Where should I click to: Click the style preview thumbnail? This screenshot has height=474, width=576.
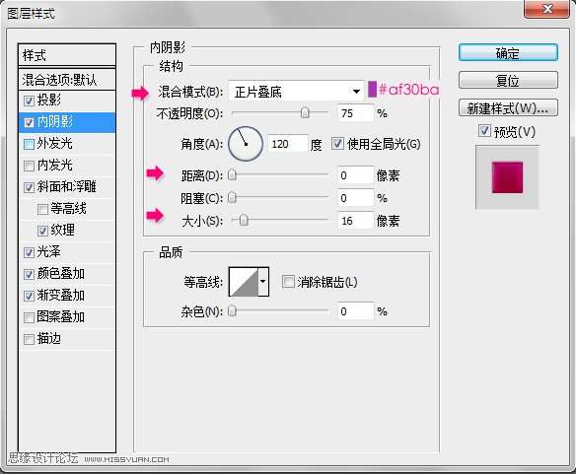click(x=507, y=177)
